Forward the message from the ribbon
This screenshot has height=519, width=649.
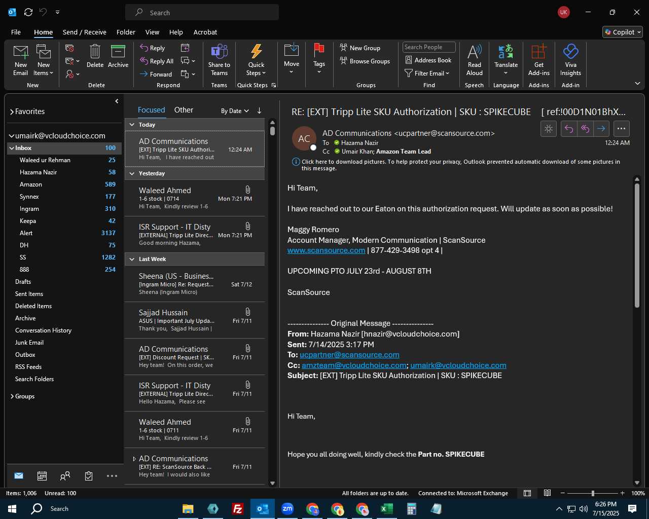(x=156, y=75)
